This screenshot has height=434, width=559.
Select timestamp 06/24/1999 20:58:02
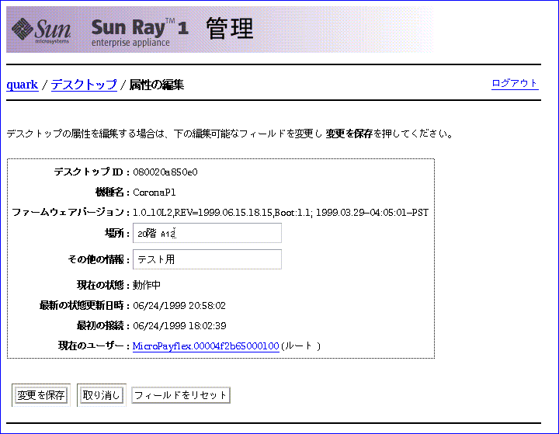[179, 306]
